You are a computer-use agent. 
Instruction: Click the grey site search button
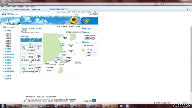click(x=91, y=14)
